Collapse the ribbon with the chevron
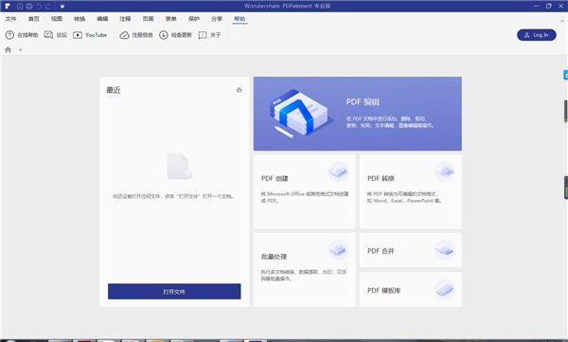Image resolution: width=568 pixels, height=342 pixels. point(562,21)
